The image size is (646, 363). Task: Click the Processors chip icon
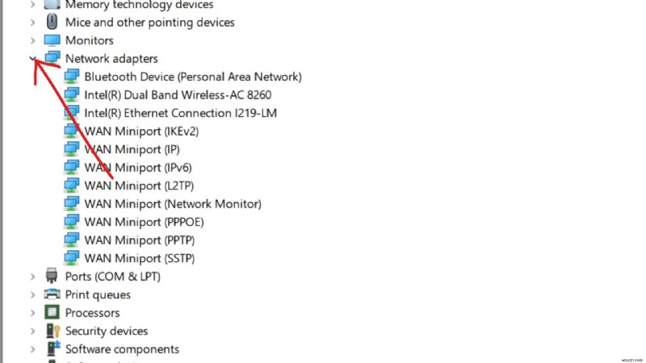(x=52, y=312)
